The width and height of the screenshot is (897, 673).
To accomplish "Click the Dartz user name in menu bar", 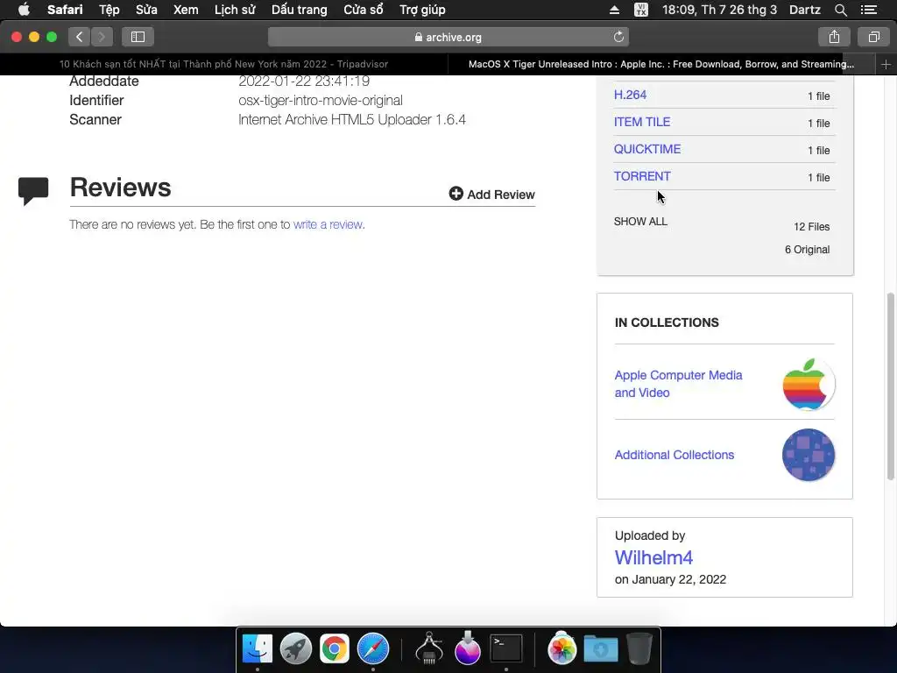I will coord(804,10).
